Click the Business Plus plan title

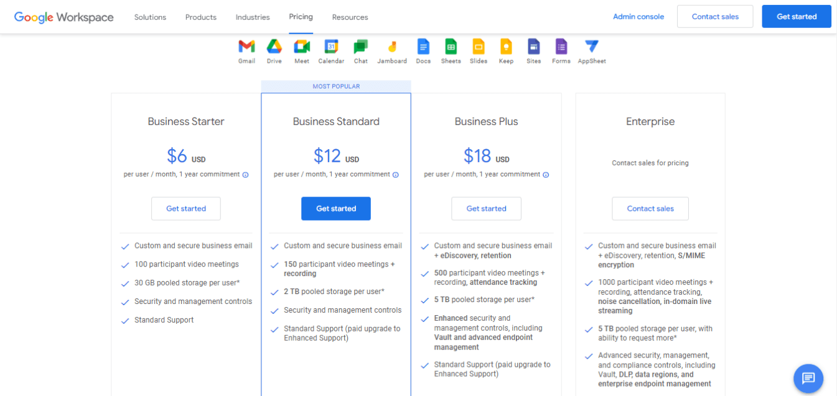coord(487,122)
